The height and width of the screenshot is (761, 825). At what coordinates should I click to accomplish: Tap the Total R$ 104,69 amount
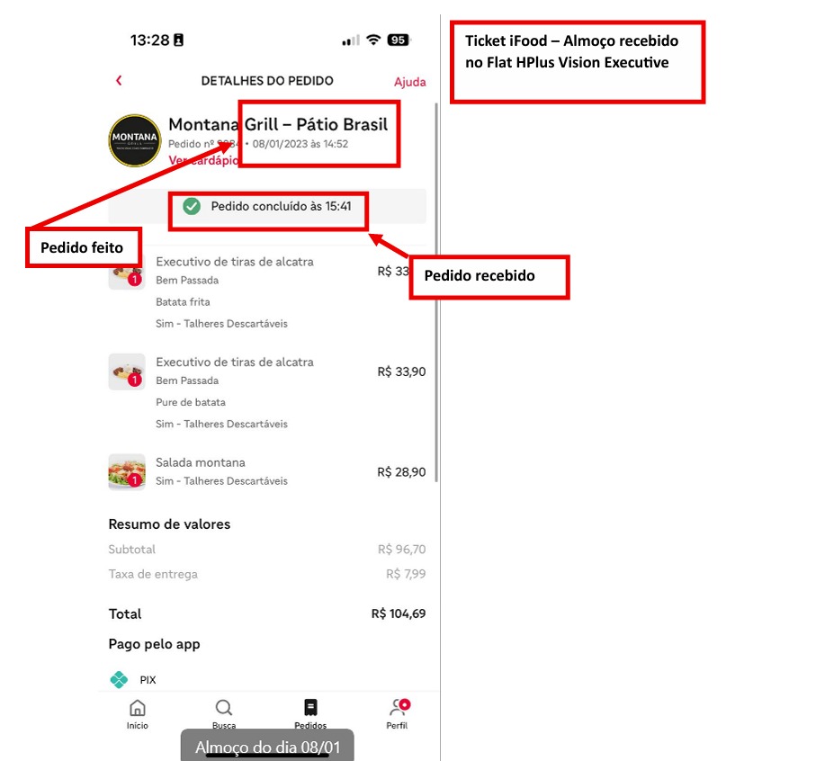[399, 613]
